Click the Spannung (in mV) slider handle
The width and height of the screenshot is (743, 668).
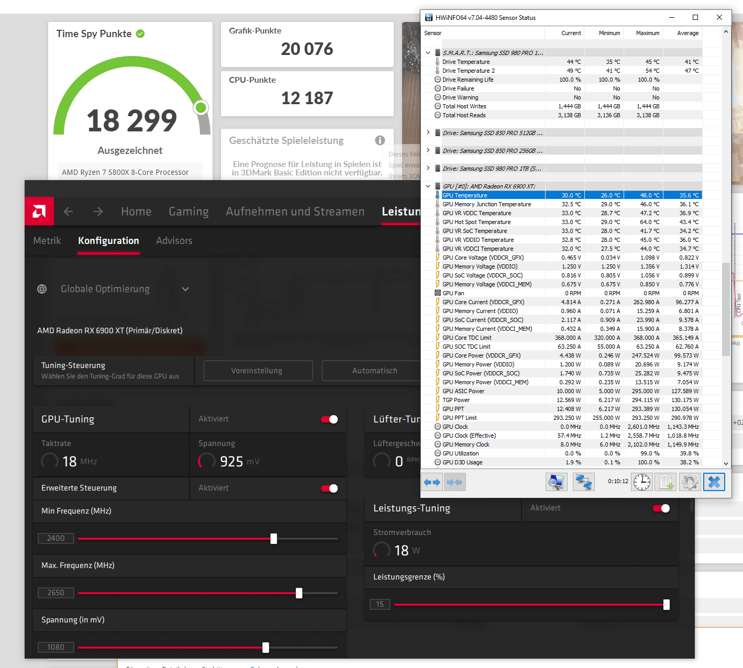pos(266,648)
